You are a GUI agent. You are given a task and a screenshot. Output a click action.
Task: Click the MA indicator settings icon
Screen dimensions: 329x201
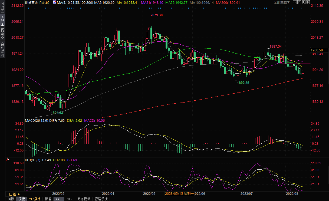click(54, 2)
